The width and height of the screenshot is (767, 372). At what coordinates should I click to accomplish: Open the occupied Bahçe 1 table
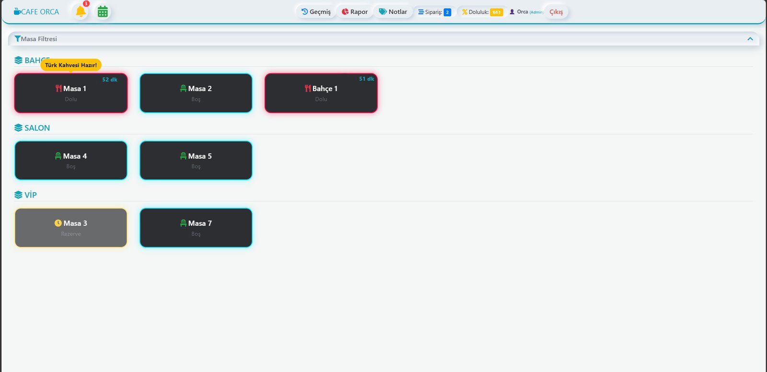coord(321,93)
